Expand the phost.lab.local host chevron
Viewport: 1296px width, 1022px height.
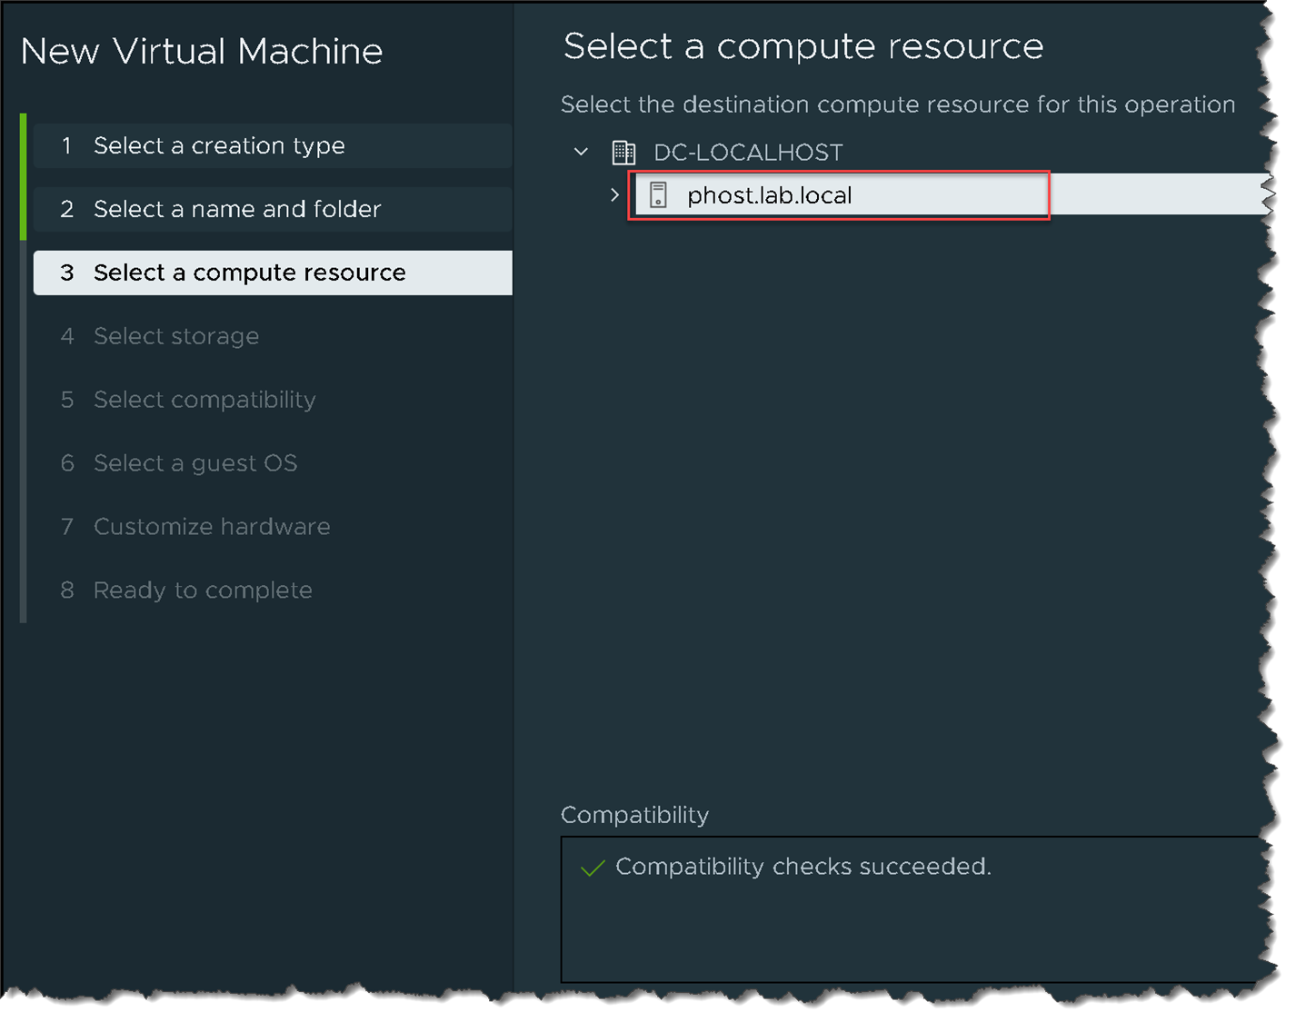(x=615, y=194)
